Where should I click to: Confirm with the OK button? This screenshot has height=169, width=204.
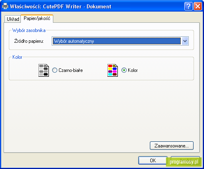(153, 160)
